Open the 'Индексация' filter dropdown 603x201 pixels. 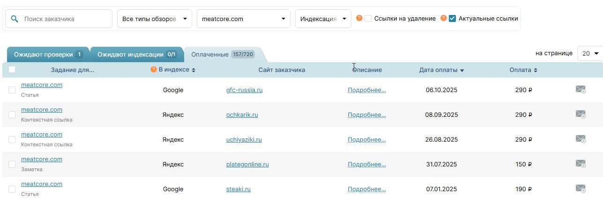pos(323,19)
